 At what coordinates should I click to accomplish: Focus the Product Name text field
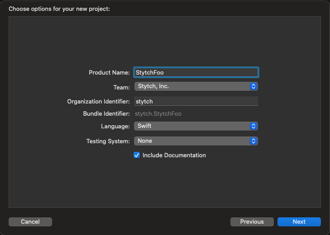(196, 72)
